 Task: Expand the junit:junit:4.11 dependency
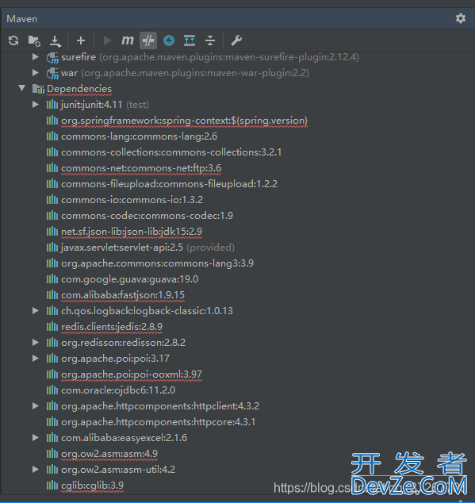pos(36,104)
